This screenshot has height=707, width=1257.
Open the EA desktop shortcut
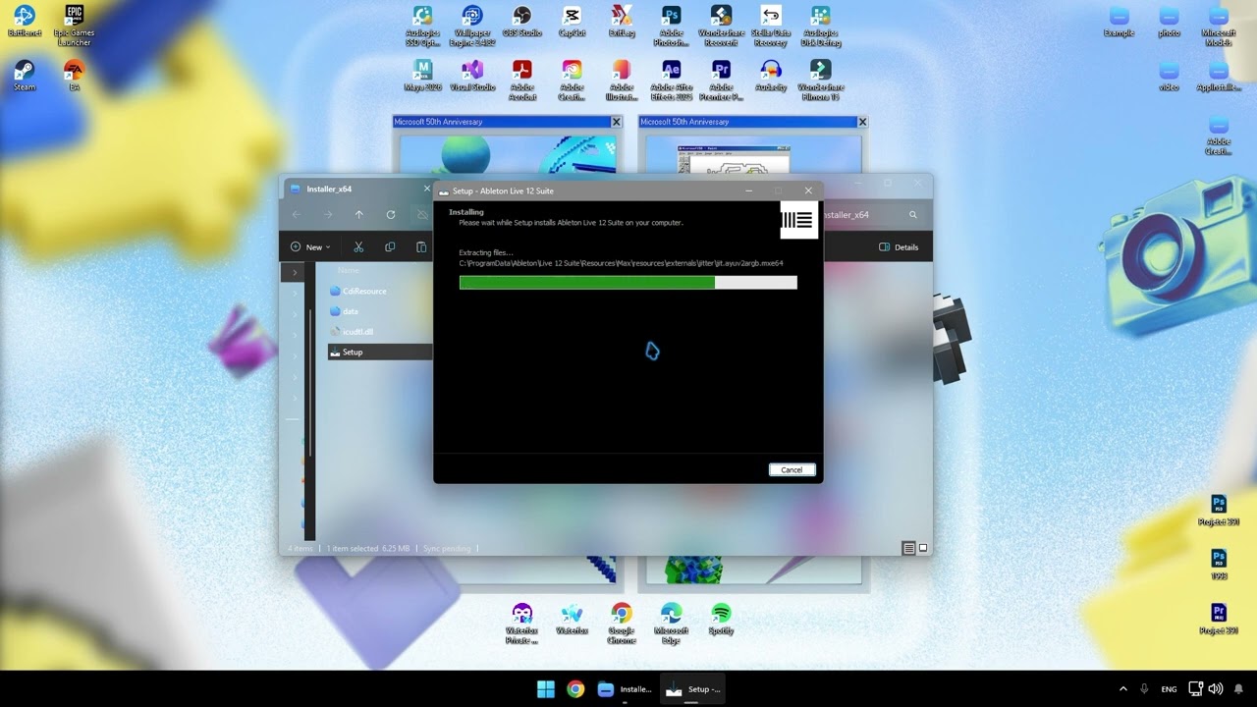[x=74, y=76]
